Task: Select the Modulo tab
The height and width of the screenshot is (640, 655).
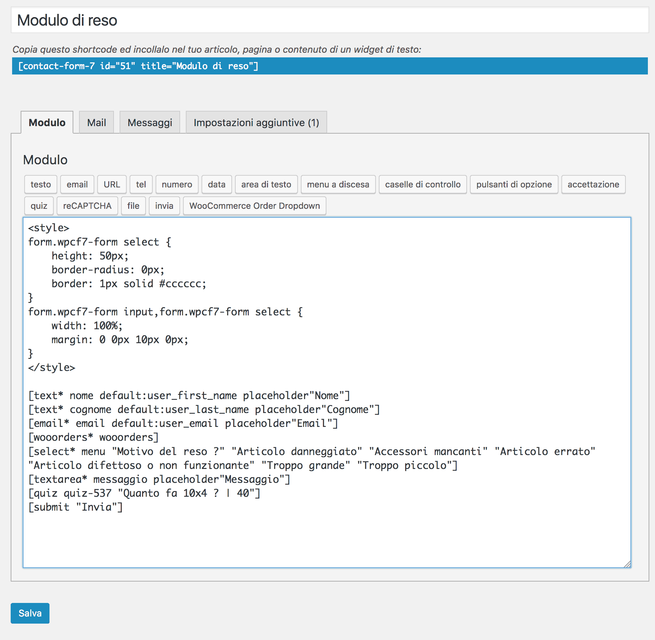Action: [47, 123]
